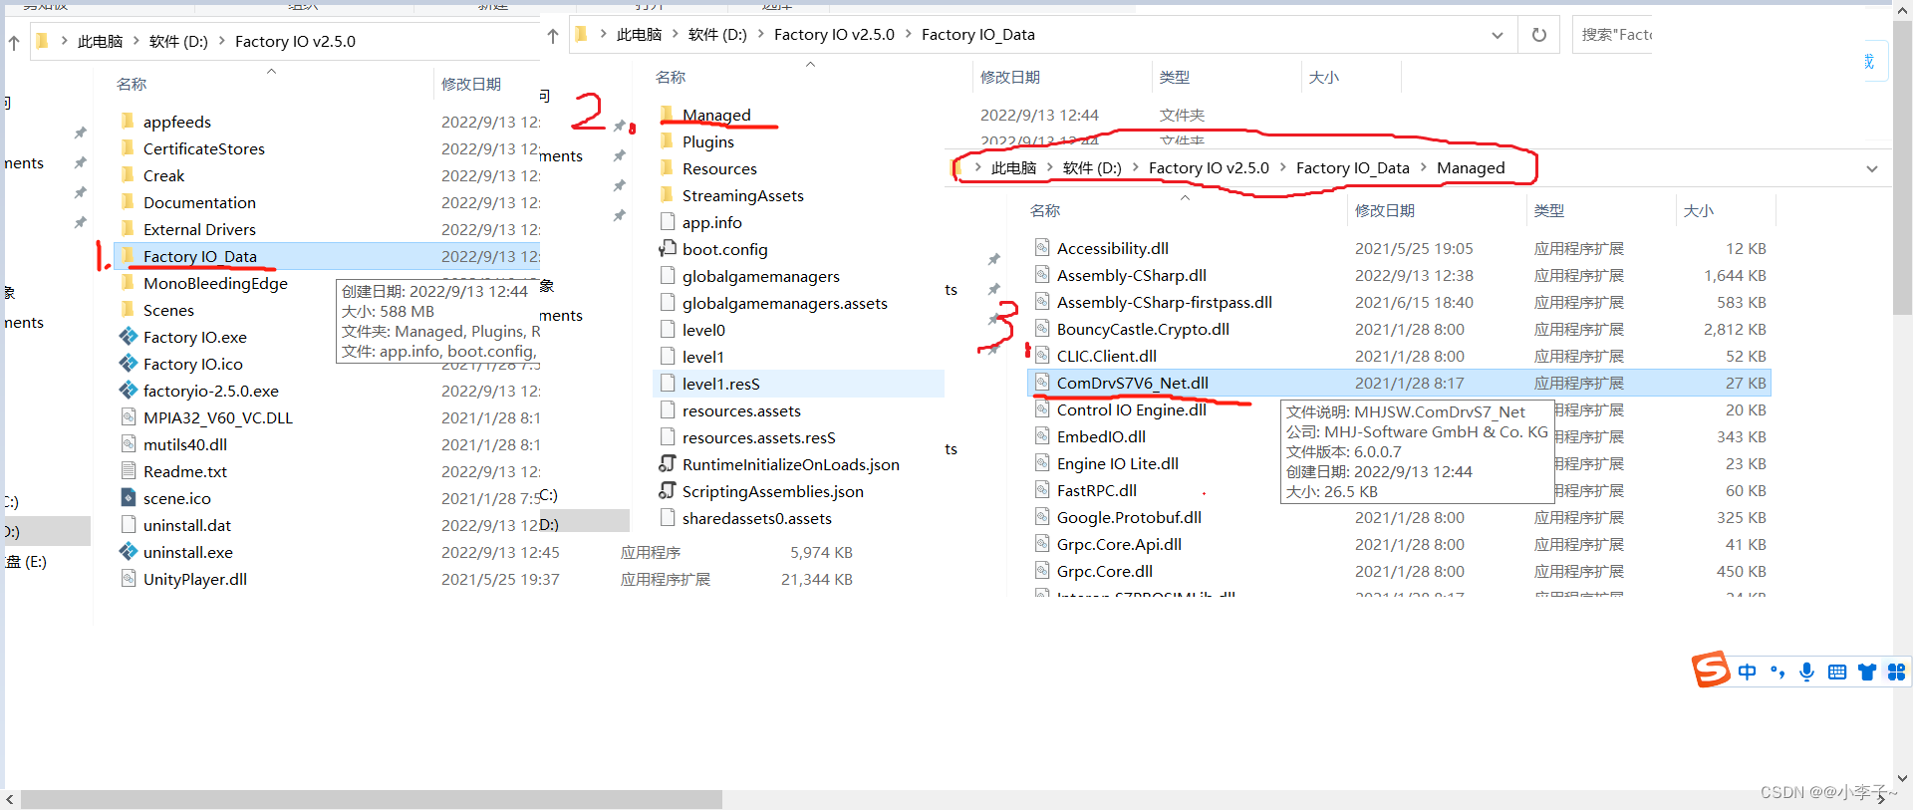This screenshot has height=810, width=1913.
Task: Select the CertificateStores folder
Action: pyautogui.click(x=204, y=148)
